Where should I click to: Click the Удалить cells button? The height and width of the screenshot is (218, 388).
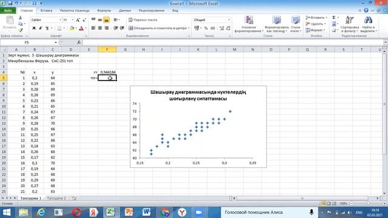(x=316, y=24)
